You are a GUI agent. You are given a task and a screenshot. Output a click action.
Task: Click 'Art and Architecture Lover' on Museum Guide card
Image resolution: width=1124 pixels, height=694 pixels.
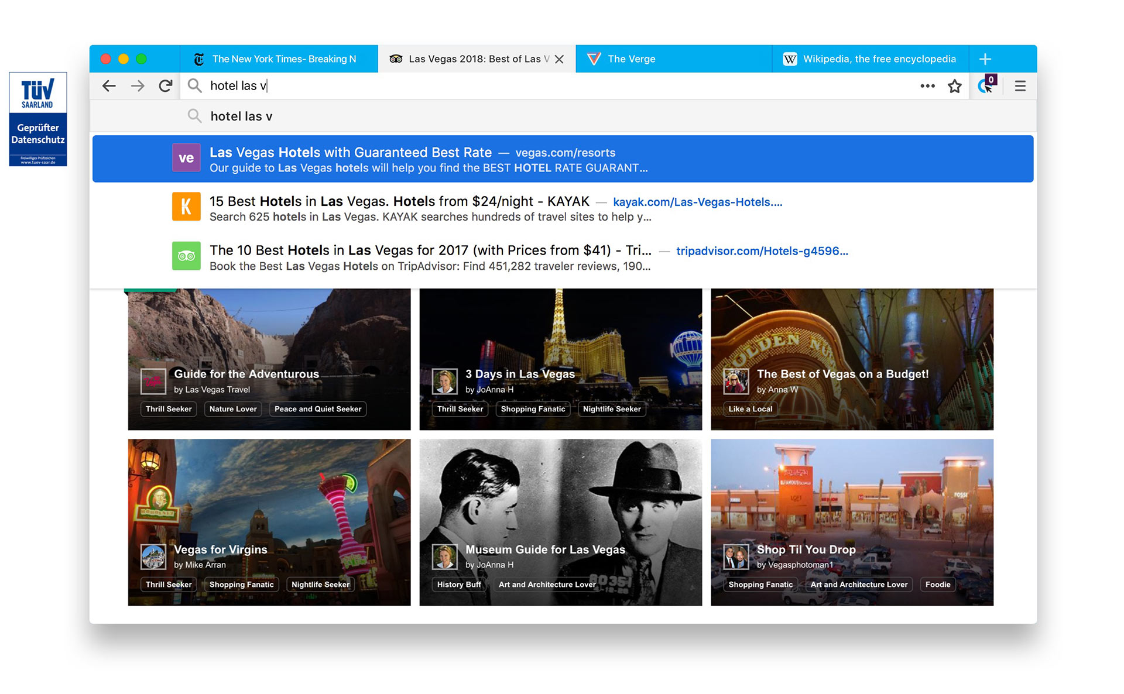(x=547, y=585)
